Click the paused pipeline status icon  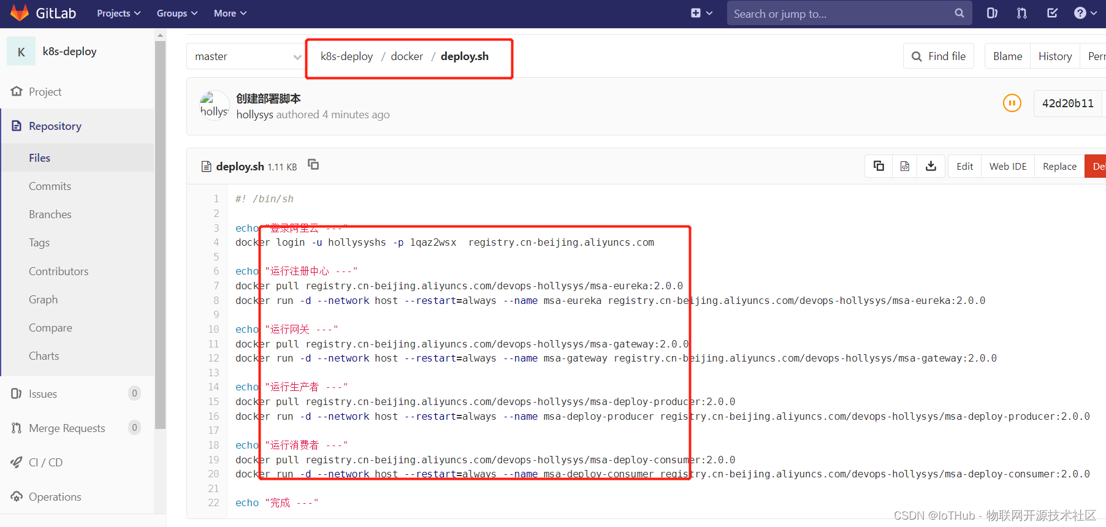click(1012, 103)
